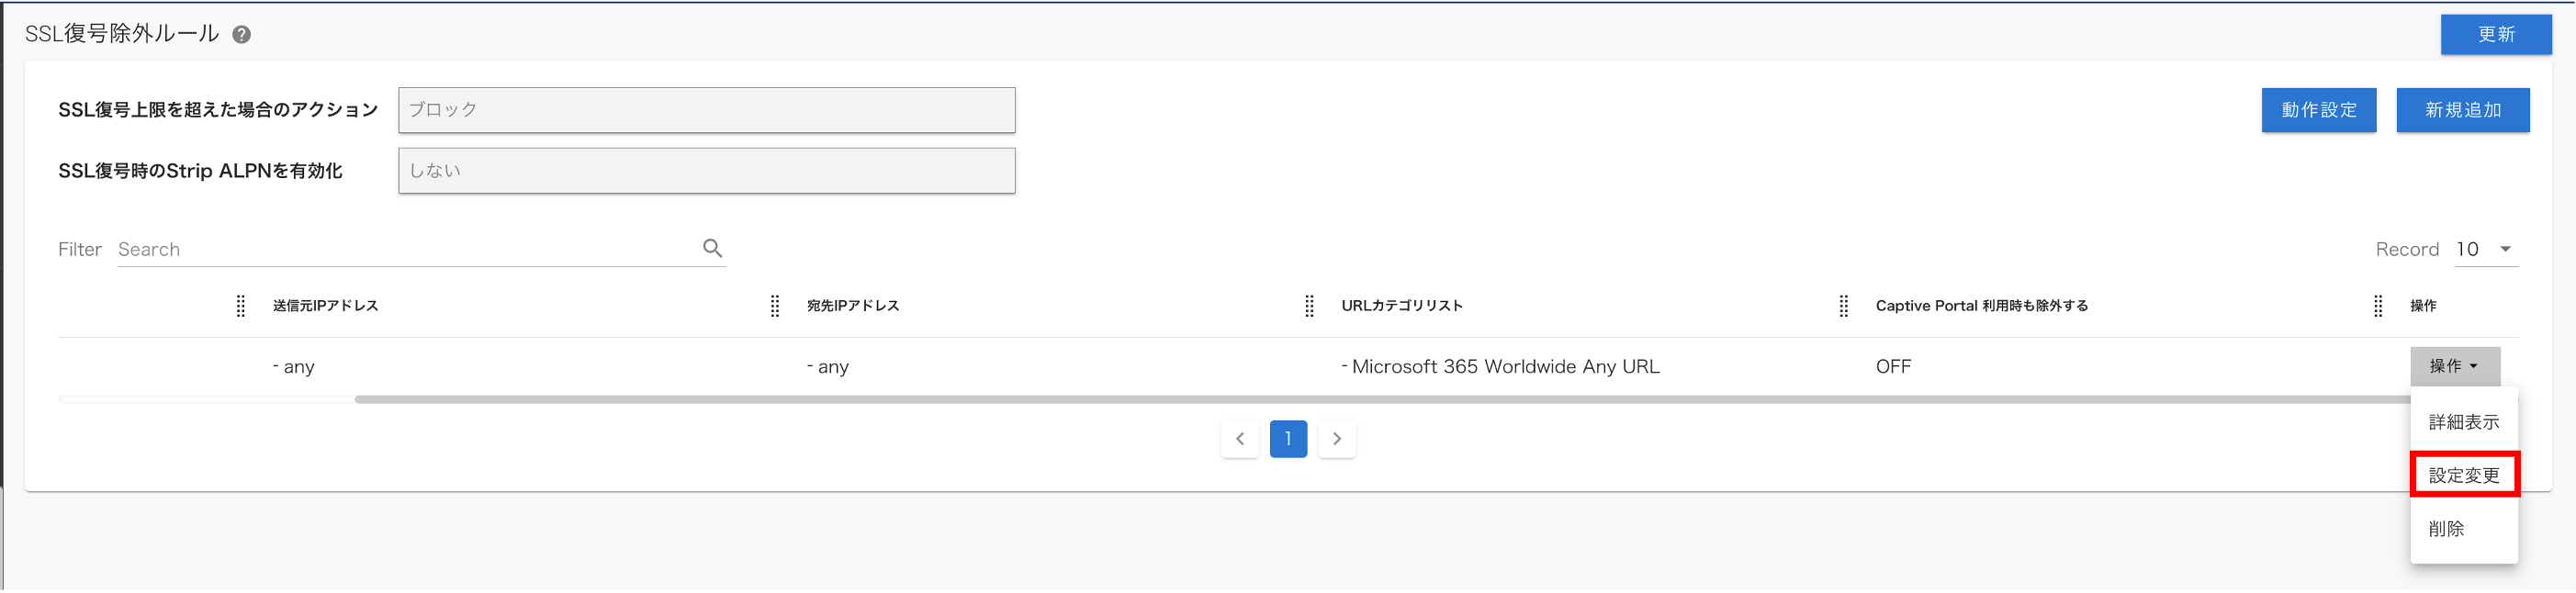The width and height of the screenshot is (2576, 593).
Task: Collapse the 操作 dropdown in the row
Action: pos(2454,366)
